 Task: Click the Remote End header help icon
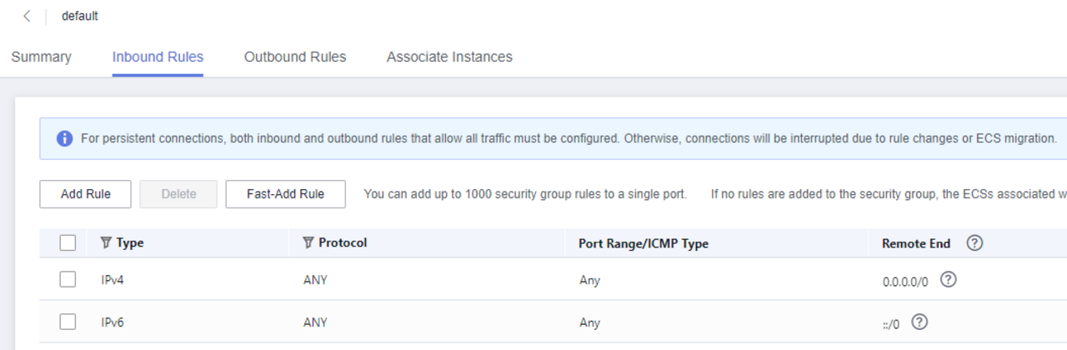pyautogui.click(x=974, y=243)
